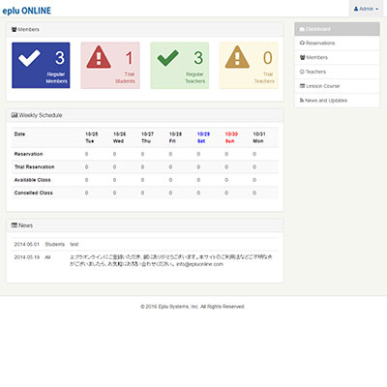Select Teachers in the sidebar menu
The width and height of the screenshot is (387, 387).
pyautogui.click(x=337, y=72)
